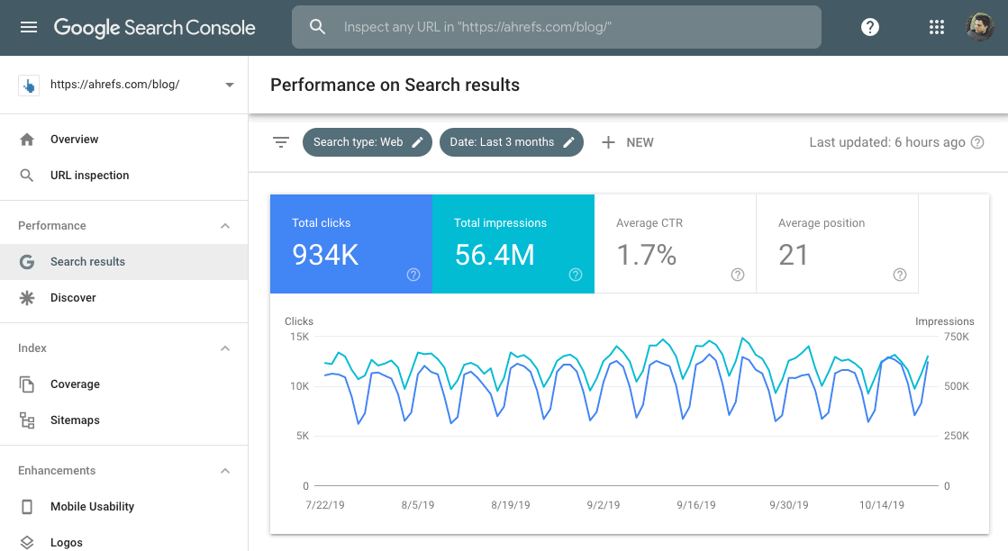
Task: Open the navigation hamburger menu
Action: click(x=28, y=26)
